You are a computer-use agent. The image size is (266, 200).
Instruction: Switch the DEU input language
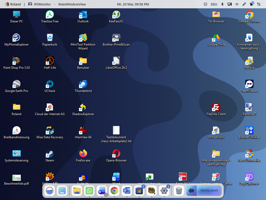214,4
